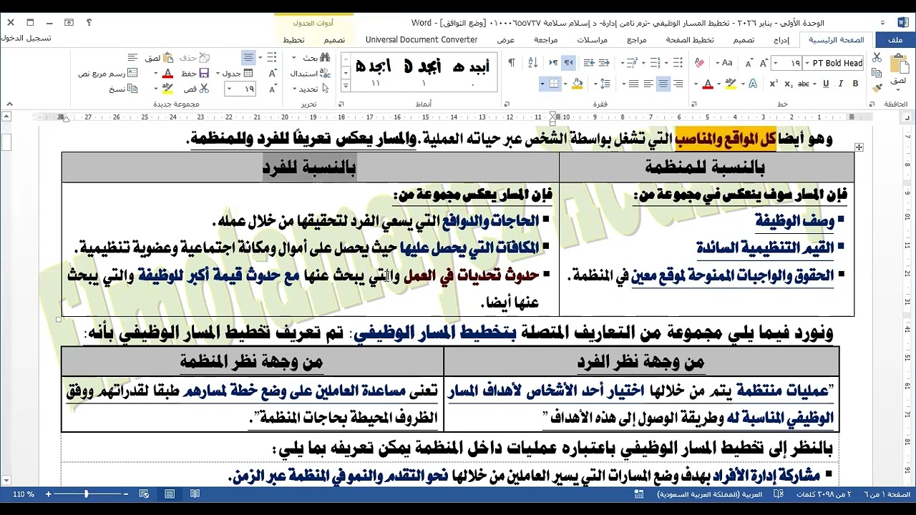The height and width of the screenshot is (515, 916).
Task: Click the Web Layout view icon in status bar
Action: [x=145, y=494]
